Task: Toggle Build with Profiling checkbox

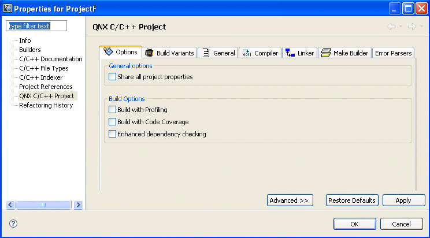Action: tap(112, 110)
